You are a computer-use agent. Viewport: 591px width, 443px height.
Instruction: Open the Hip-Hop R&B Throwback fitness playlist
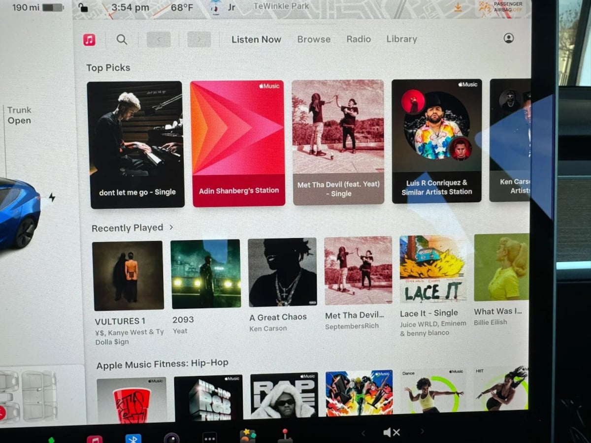click(208, 398)
